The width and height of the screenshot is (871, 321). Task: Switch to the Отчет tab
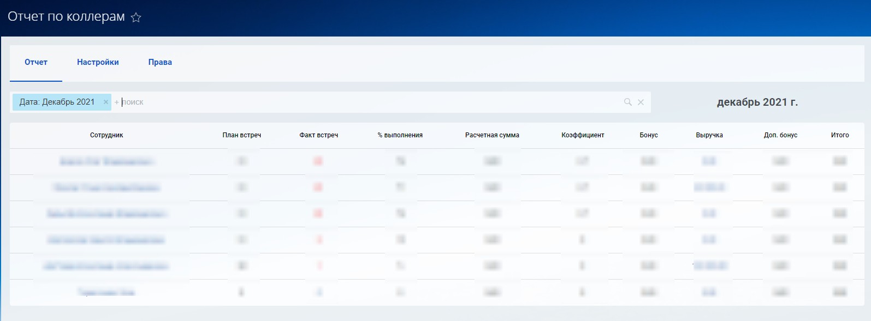point(36,62)
